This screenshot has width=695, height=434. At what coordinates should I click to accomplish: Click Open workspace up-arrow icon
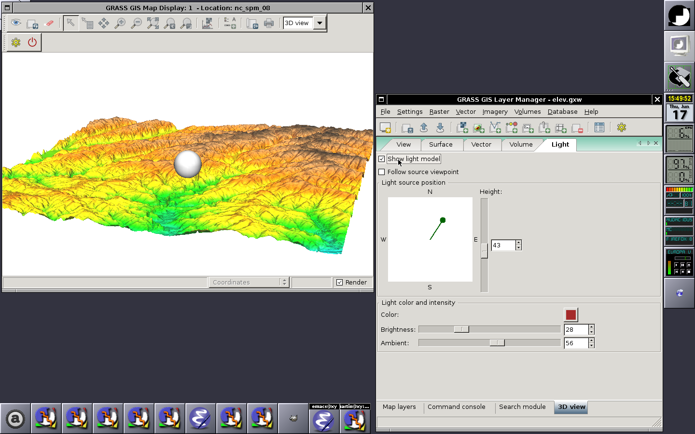[424, 127]
